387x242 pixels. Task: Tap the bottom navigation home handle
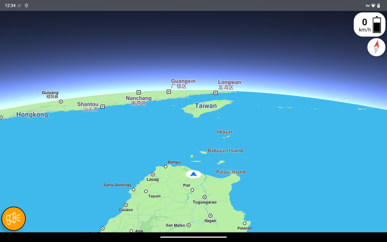[x=193, y=237]
